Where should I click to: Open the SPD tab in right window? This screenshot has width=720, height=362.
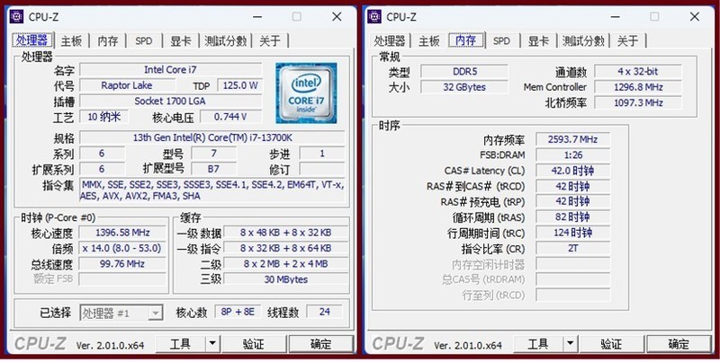501,40
